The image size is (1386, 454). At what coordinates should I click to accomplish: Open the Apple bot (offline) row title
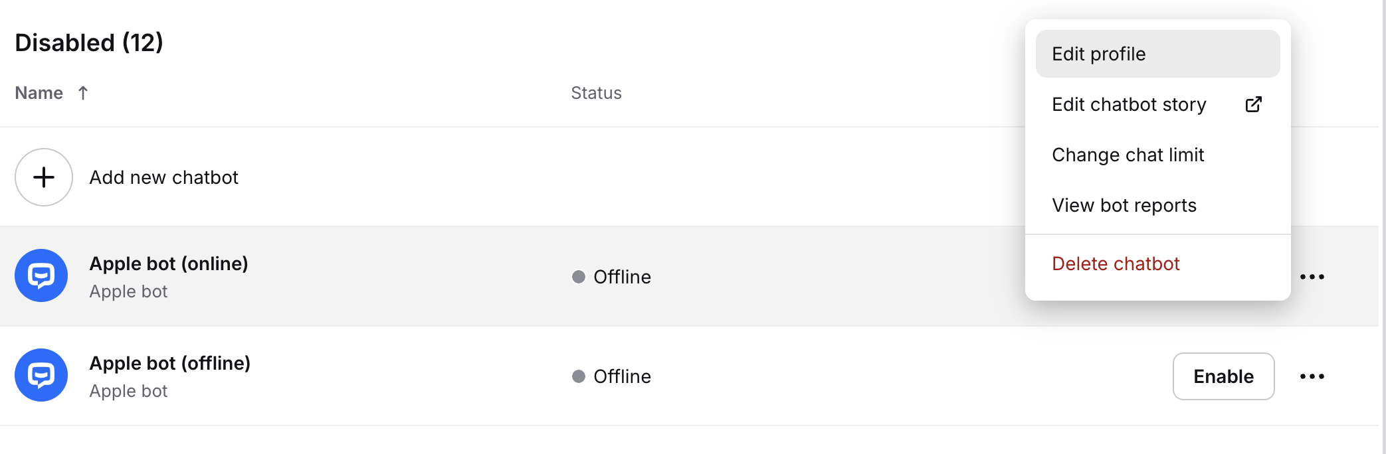click(170, 363)
